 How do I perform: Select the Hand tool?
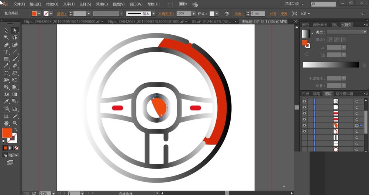click(x=6, y=123)
